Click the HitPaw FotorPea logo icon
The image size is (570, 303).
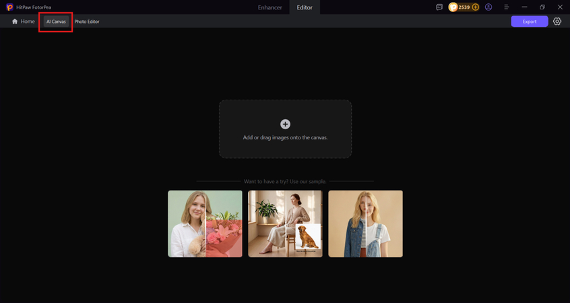point(9,7)
